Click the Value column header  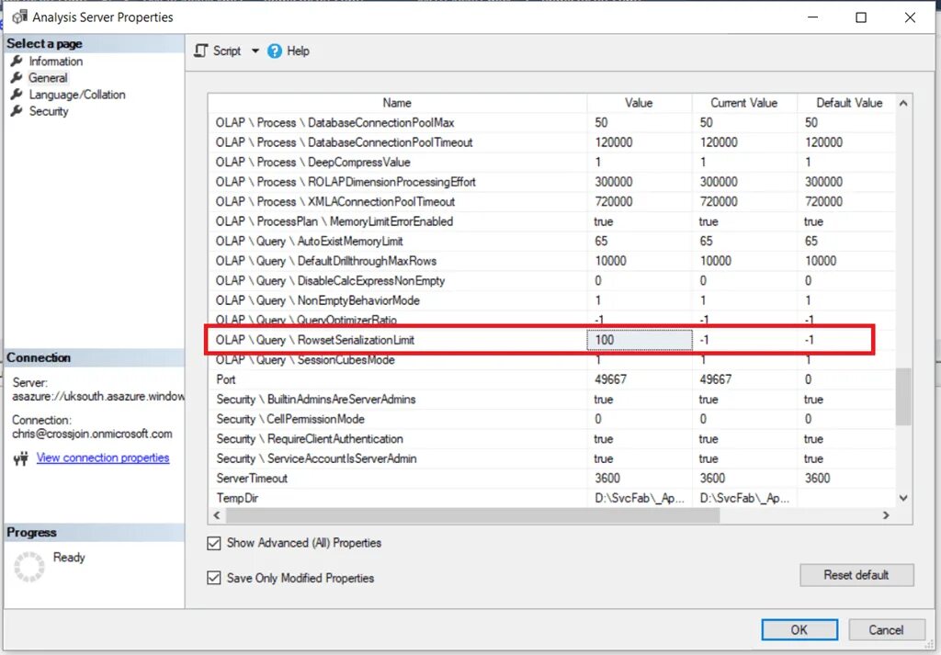coord(640,103)
